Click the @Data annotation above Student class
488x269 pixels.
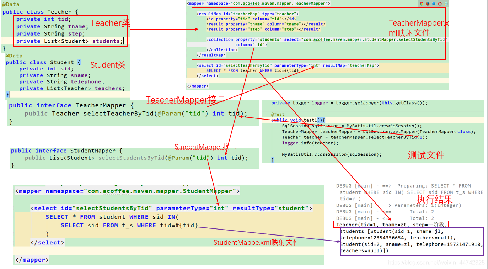pos(14,56)
